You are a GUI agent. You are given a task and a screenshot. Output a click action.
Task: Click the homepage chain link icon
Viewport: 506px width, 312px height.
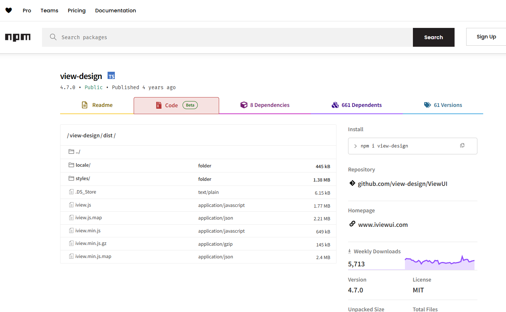(x=352, y=224)
